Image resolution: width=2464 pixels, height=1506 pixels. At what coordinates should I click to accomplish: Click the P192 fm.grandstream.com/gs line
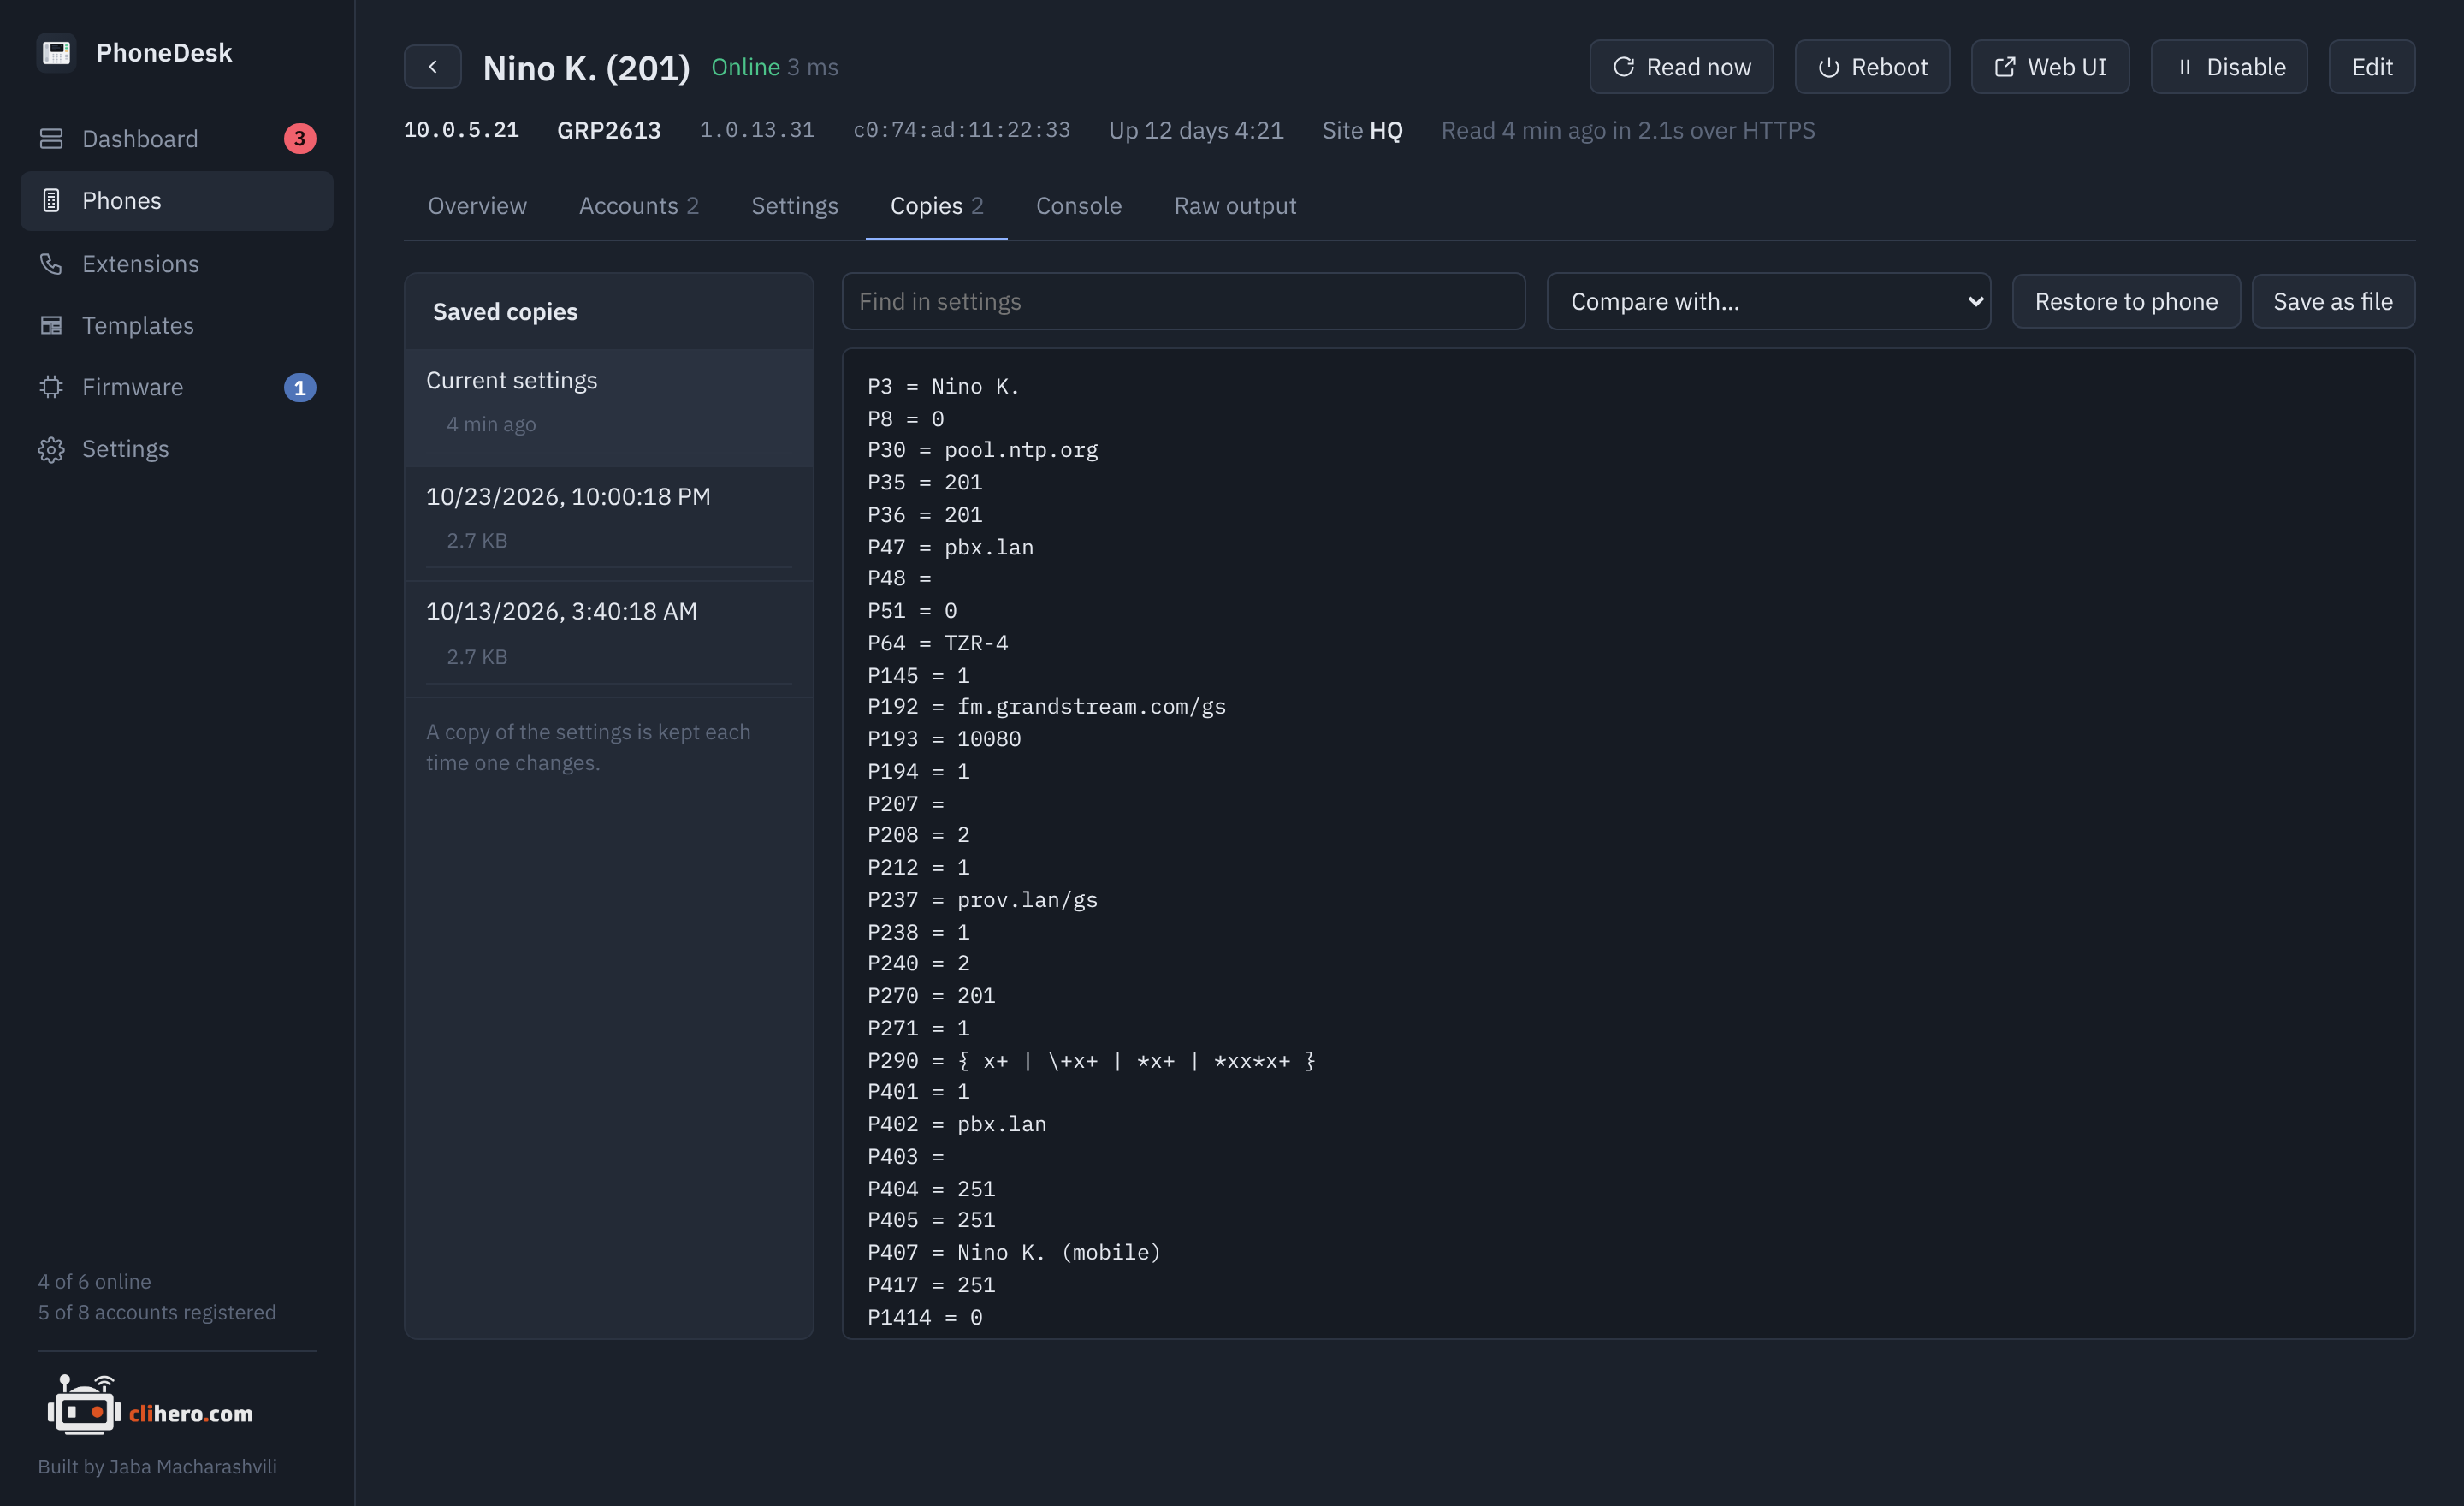coord(1046,707)
